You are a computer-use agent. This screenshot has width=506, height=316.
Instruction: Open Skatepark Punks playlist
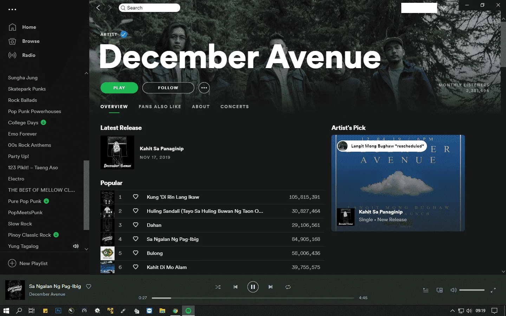(x=27, y=89)
